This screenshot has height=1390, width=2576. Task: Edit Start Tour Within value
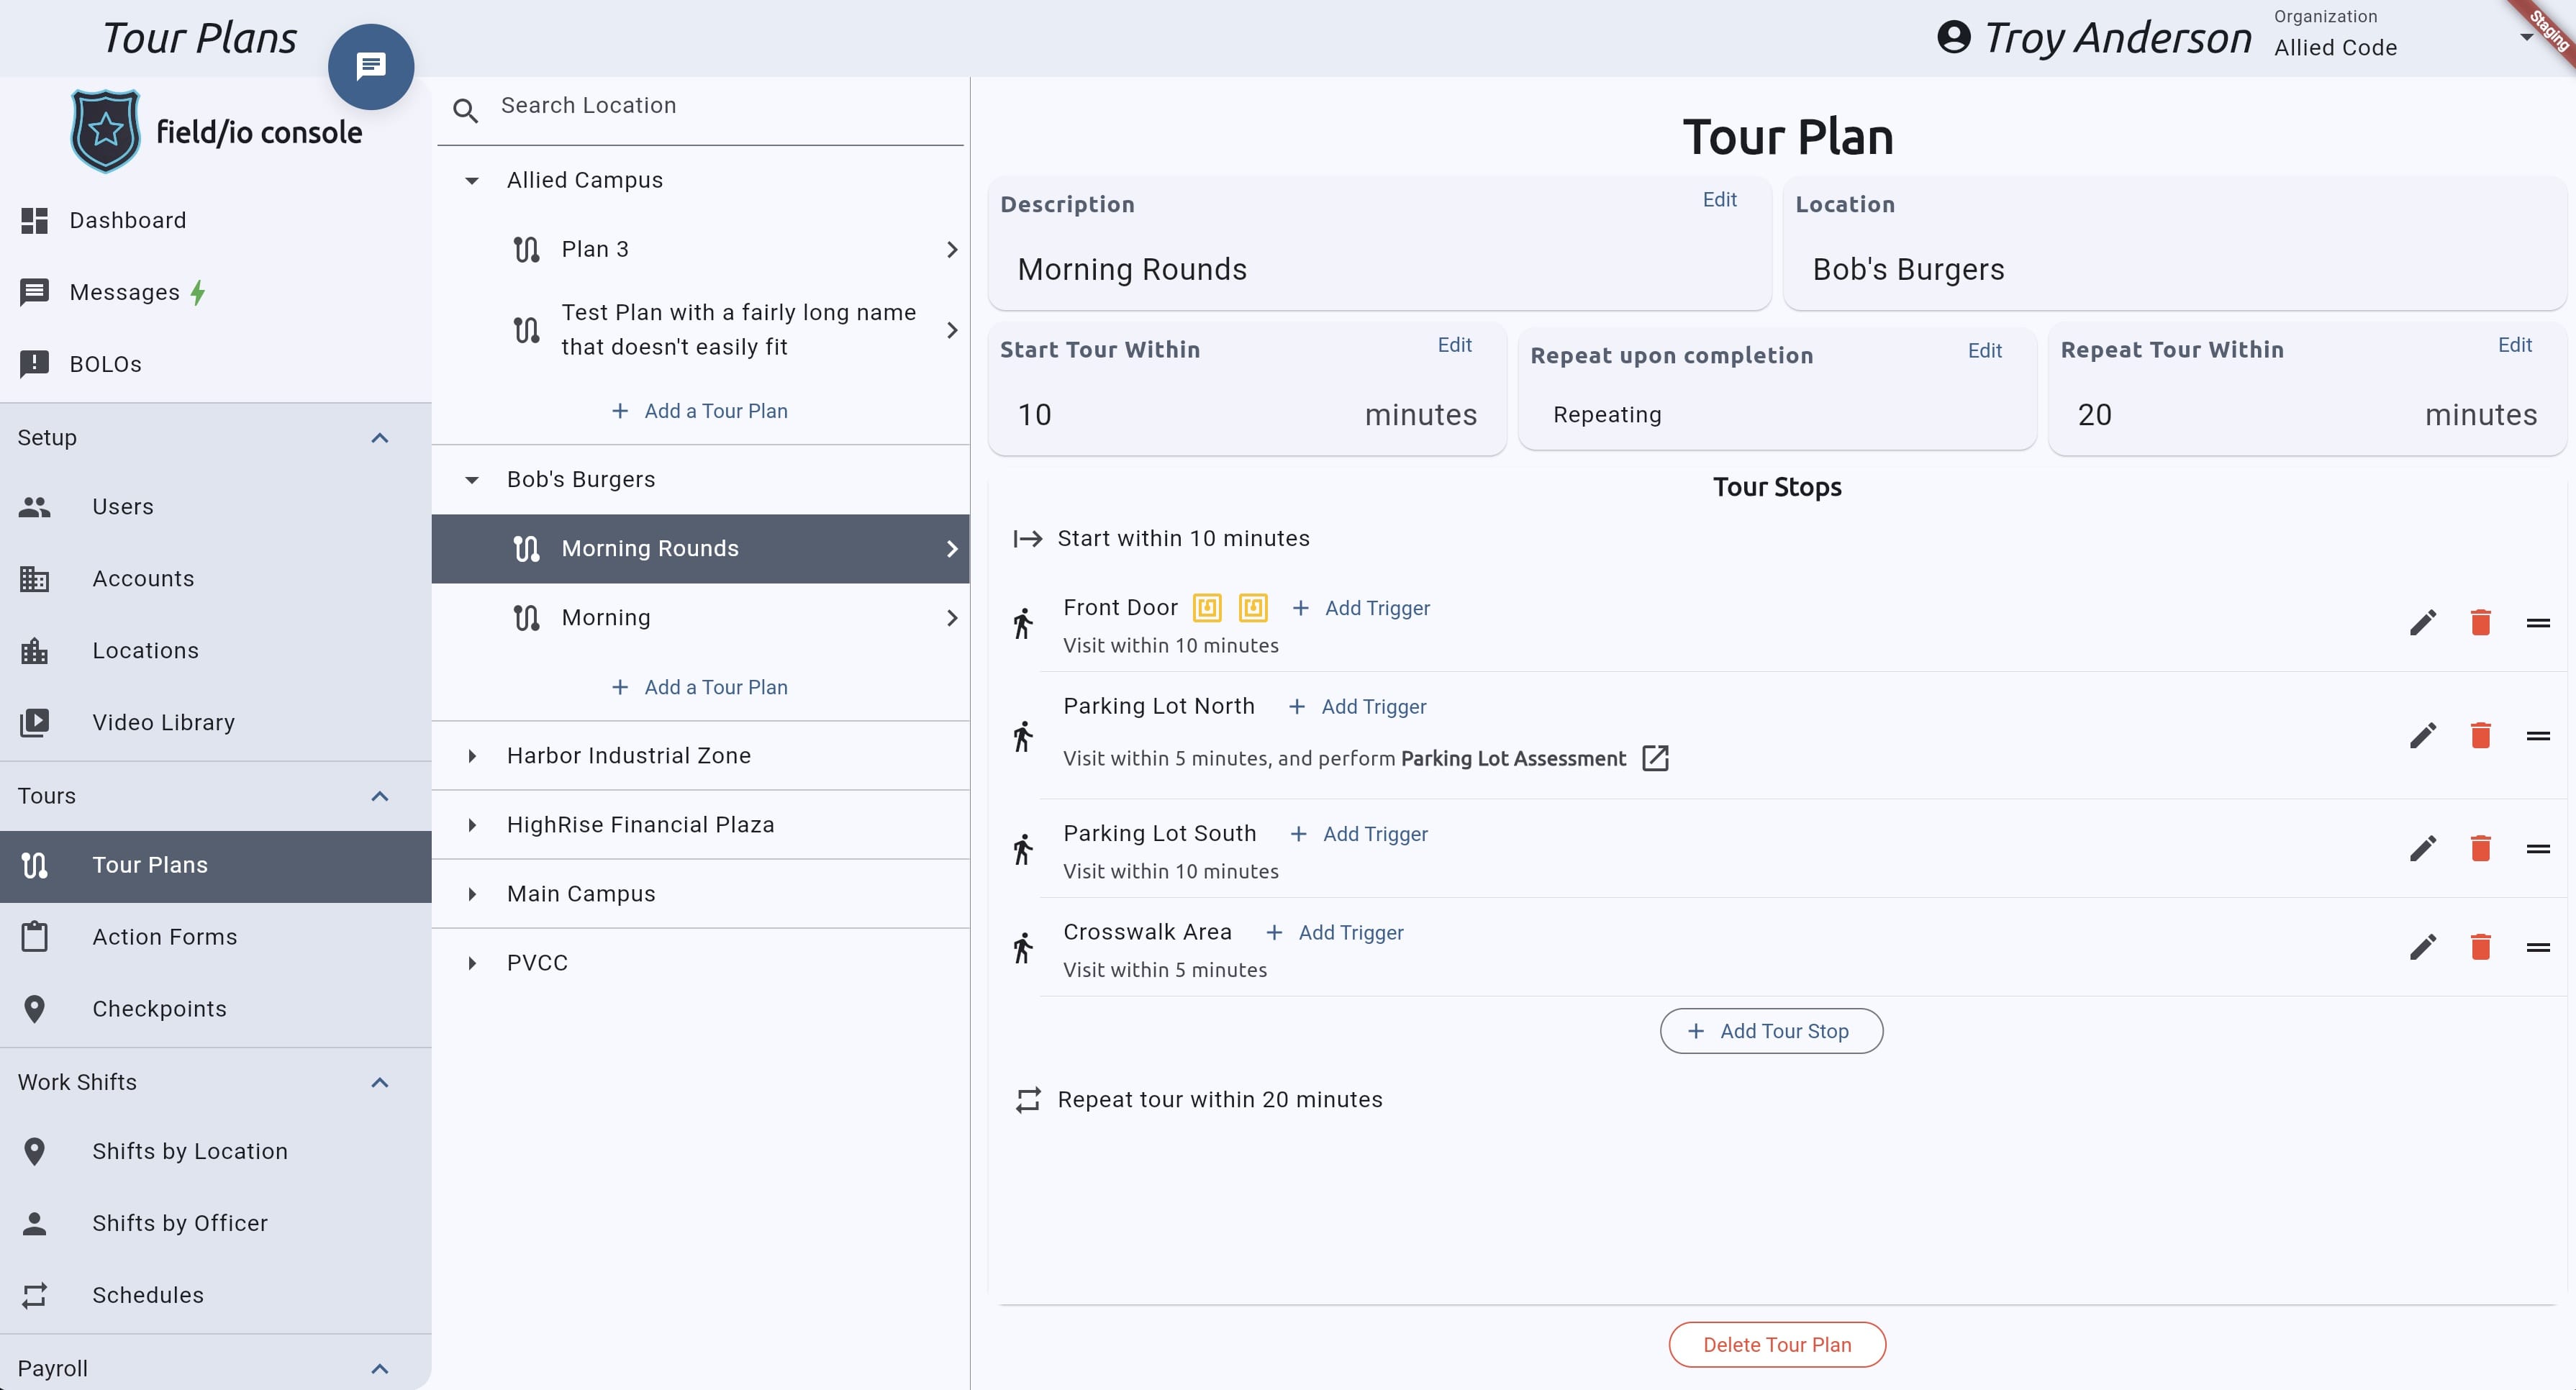tap(1454, 345)
